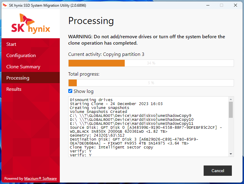Click the Total progress bar
This screenshot has height=184, width=244.
pyautogui.click(x=151, y=83)
